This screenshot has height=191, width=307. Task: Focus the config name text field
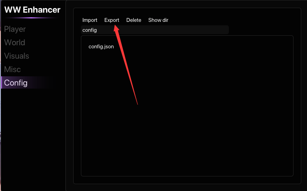point(154,30)
